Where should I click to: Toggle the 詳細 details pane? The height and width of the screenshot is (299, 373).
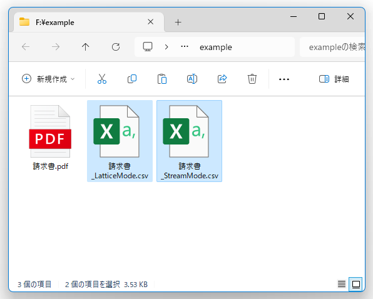[334, 79]
